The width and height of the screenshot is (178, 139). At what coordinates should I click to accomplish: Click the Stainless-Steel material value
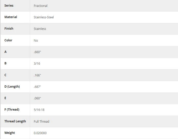pyautogui.click(x=44, y=17)
